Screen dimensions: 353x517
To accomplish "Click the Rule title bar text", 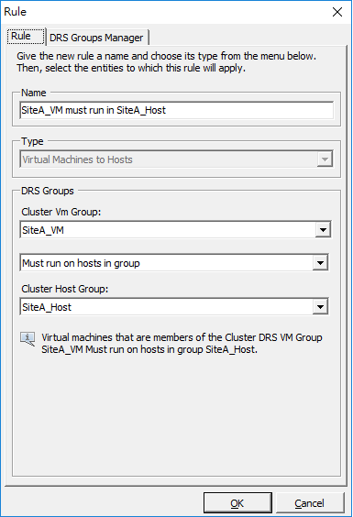I will pyautogui.click(x=16, y=12).
